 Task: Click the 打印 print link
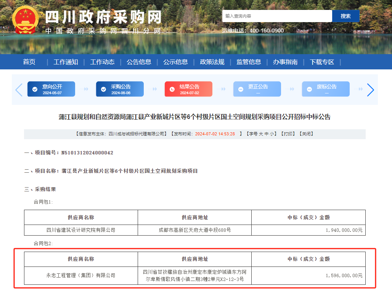click(x=288, y=134)
